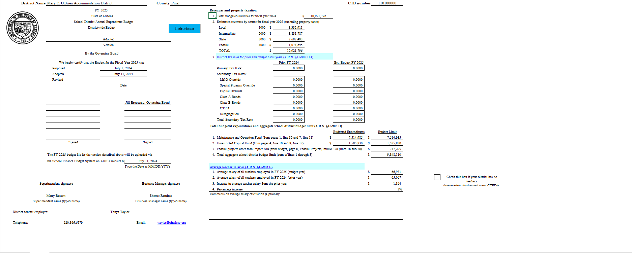
Task: Select the Jill Broussard, Governing Board signature line
Action: pos(147,103)
